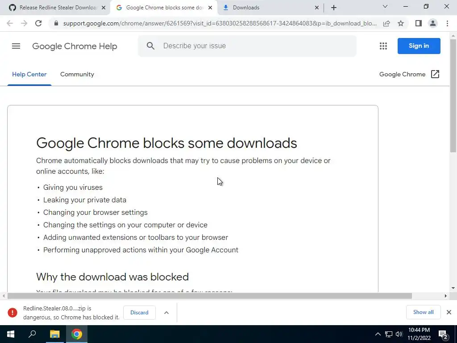Bookmark this tab with the star icon
The width and height of the screenshot is (457, 343).
pyautogui.click(x=401, y=23)
